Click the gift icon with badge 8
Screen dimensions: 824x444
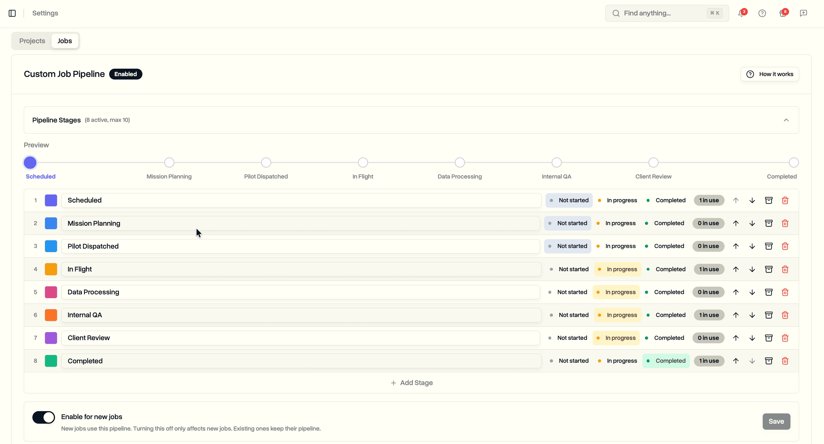(783, 13)
